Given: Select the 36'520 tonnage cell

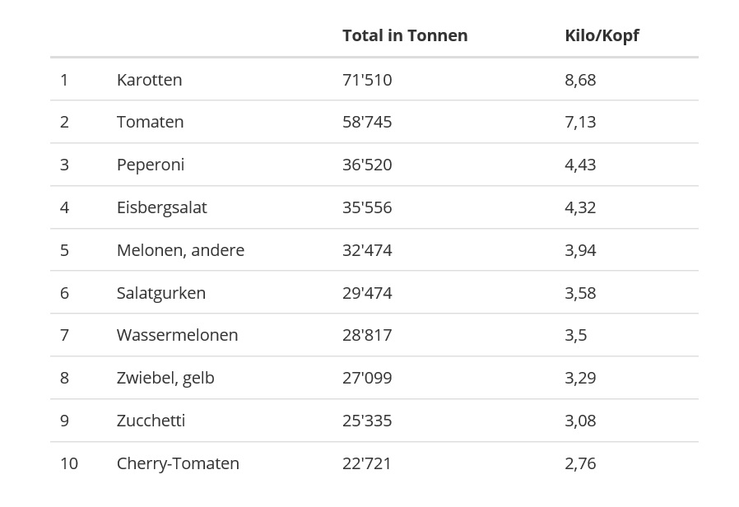Looking at the screenshot, I should [367, 165].
